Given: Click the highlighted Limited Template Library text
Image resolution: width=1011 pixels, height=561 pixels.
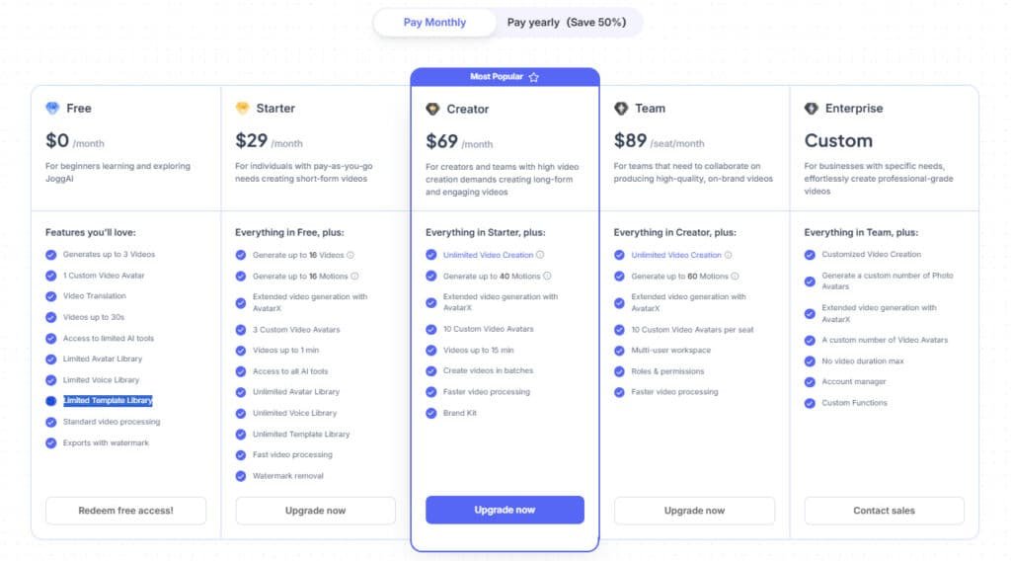Looking at the screenshot, I should (x=108, y=401).
